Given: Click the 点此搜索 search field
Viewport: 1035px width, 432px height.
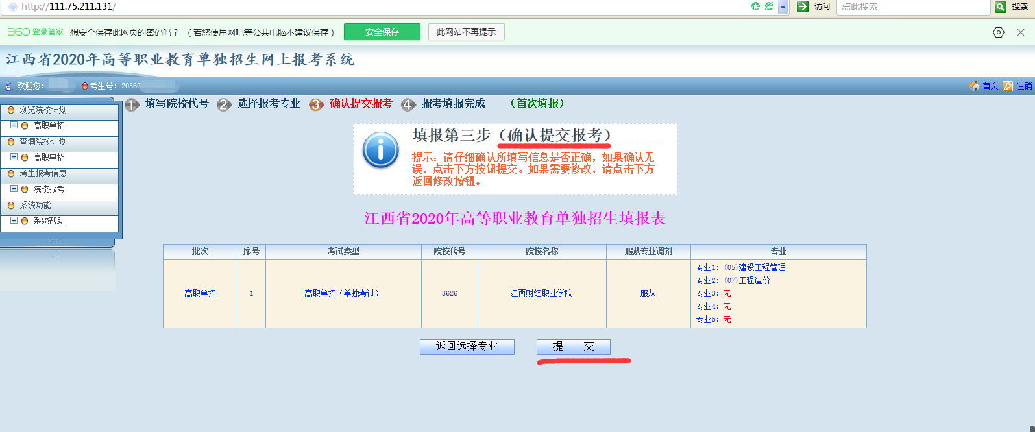Looking at the screenshot, I should (912, 6).
